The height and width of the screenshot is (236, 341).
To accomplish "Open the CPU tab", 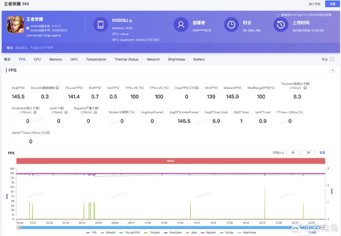I will coord(37,59).
